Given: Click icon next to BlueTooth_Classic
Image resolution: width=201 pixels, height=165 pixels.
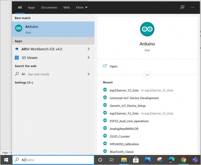Looking at the screenshot, I should pyautogui.click(x=105, y=151).
